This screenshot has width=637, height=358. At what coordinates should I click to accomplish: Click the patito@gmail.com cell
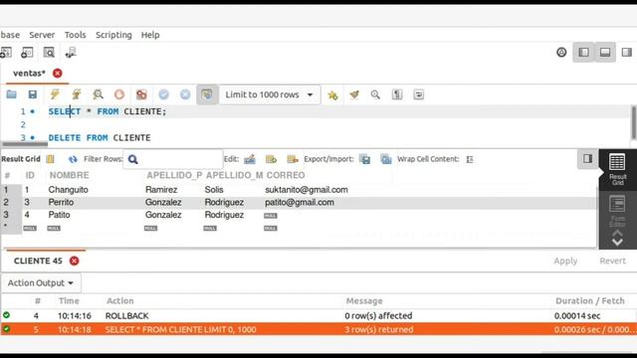point(300,202)
